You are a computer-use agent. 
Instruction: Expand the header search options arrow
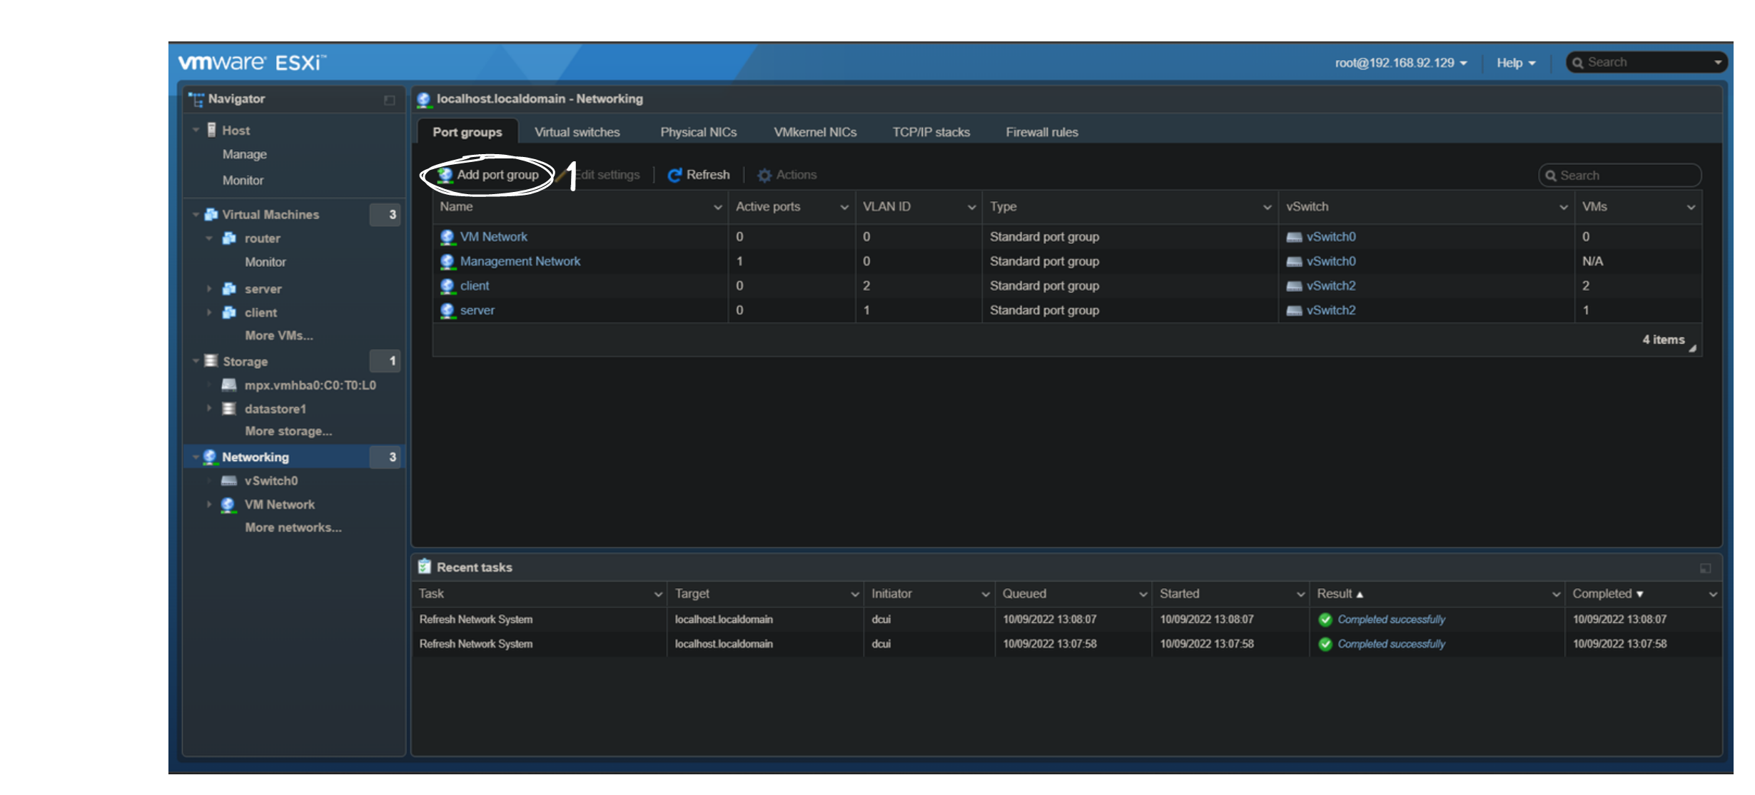pyautogui.click(x=1718, y=63)
